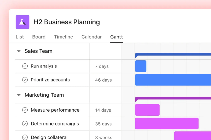Complete the Determine campaigns task

click(25, 124)
